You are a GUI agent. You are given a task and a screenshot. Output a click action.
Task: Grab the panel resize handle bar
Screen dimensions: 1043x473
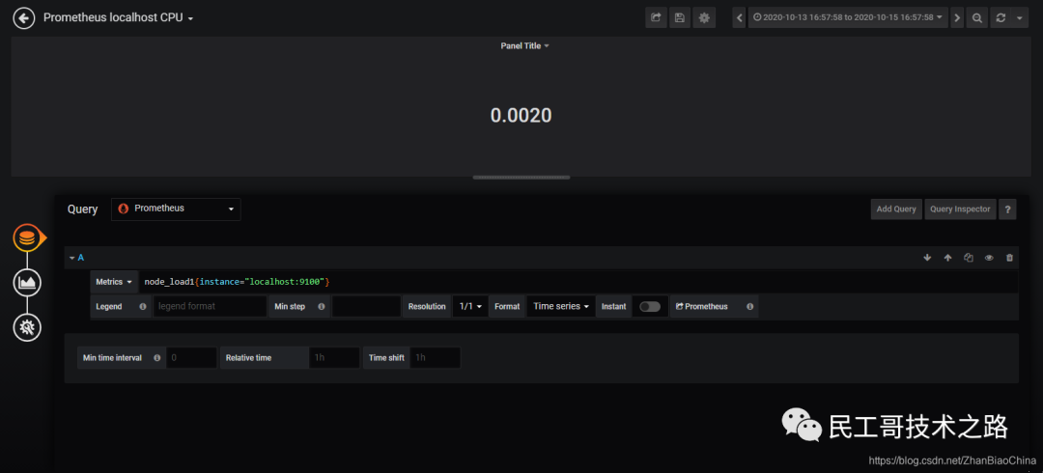click(x=521, y=178)
